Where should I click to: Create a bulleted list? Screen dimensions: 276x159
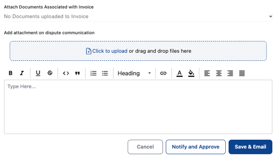pos(105,73)
